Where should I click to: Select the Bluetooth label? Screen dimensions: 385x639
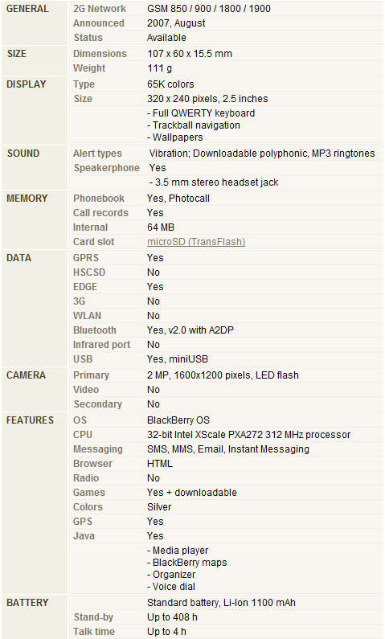95,330
